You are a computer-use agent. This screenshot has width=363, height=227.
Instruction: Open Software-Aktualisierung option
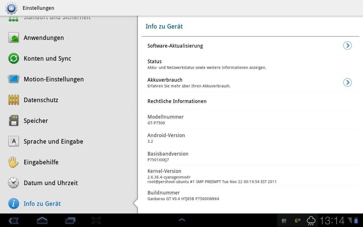tap(250, 46)
